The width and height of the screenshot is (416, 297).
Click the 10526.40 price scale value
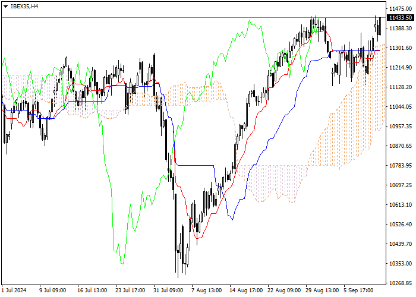[401, 225]
